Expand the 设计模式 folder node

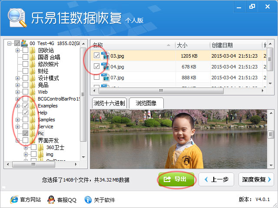click(x=17, y=78)
